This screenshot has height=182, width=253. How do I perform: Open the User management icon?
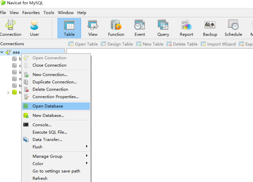tap(34, 25)
